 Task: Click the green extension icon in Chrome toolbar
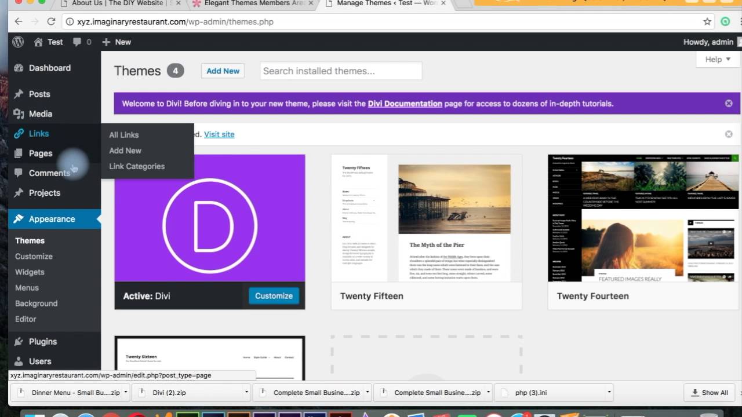click(725, 21)
